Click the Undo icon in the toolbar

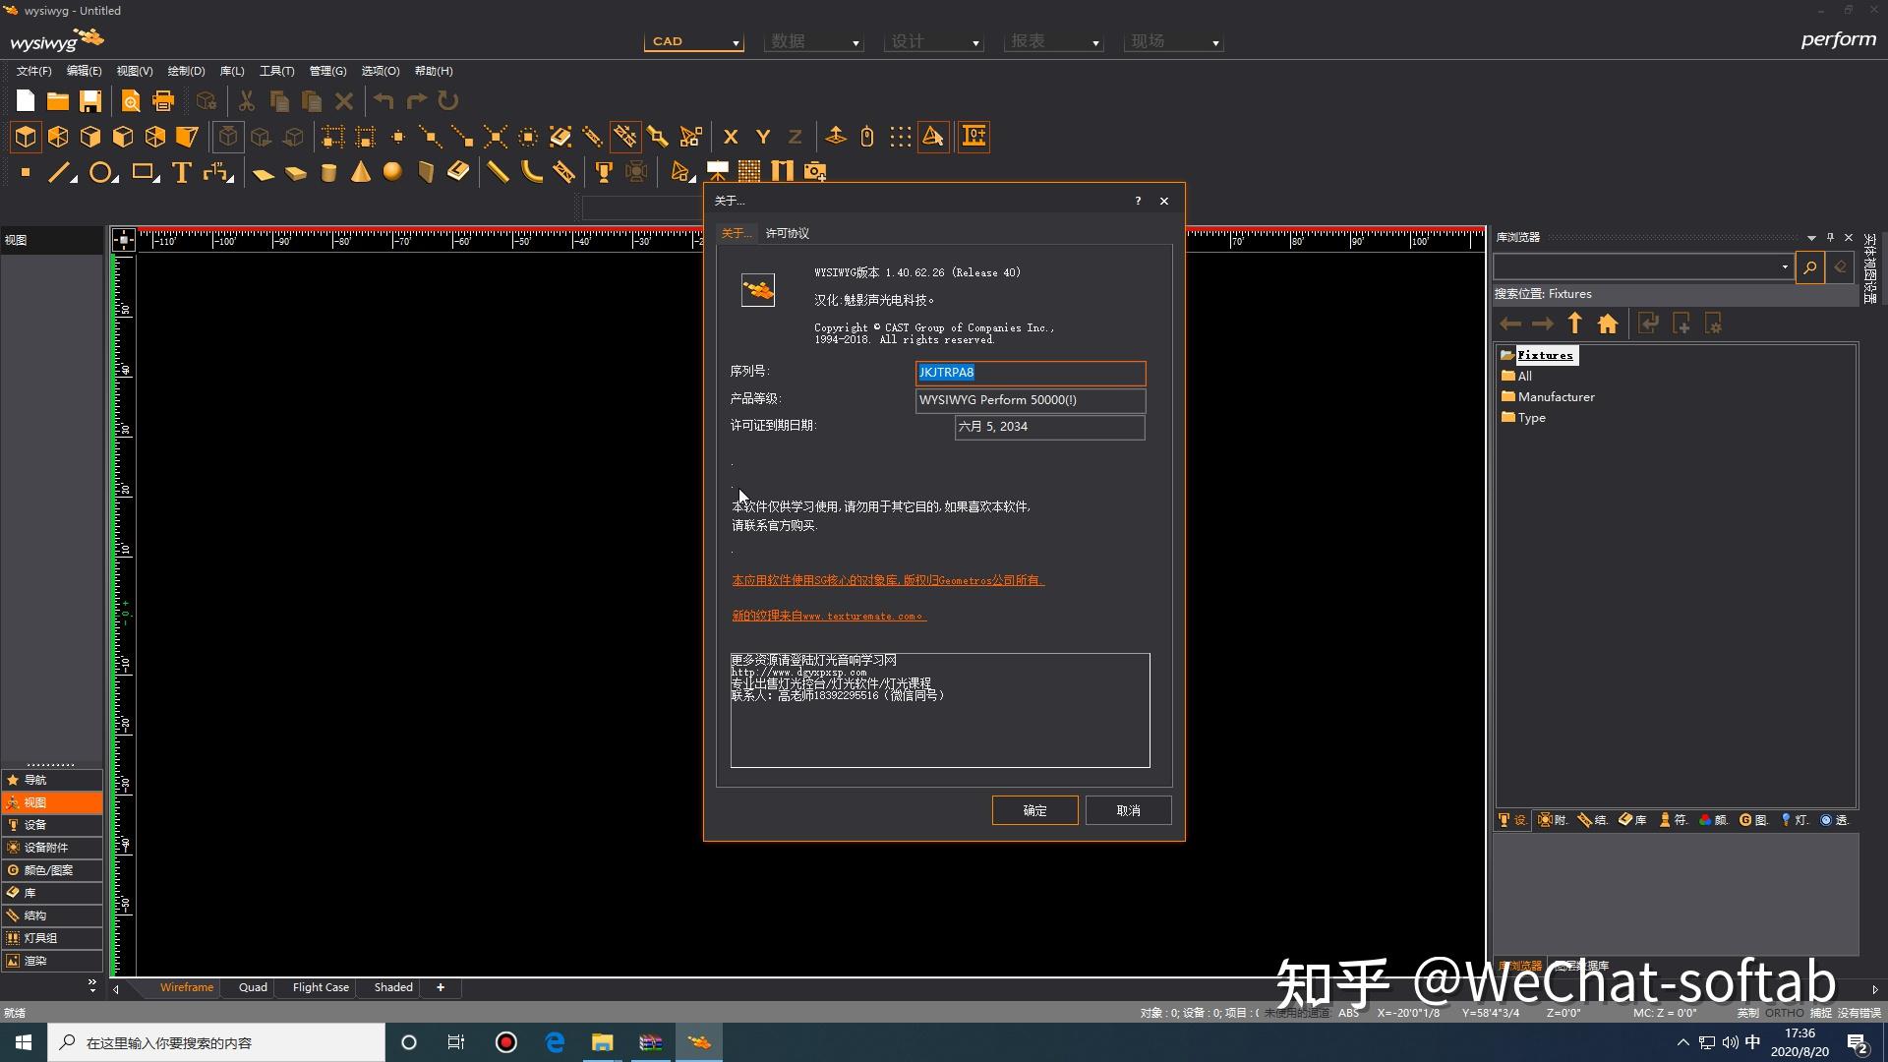click(x=384, y=100)
